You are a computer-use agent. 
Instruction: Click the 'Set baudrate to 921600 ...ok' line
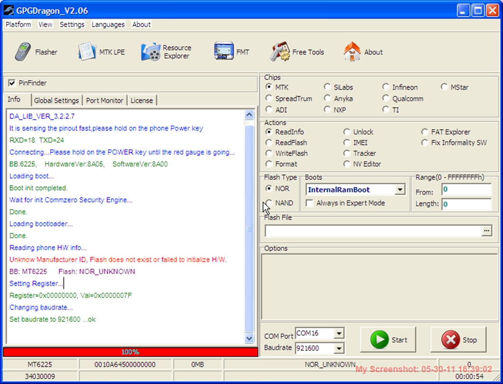point(53,319)
